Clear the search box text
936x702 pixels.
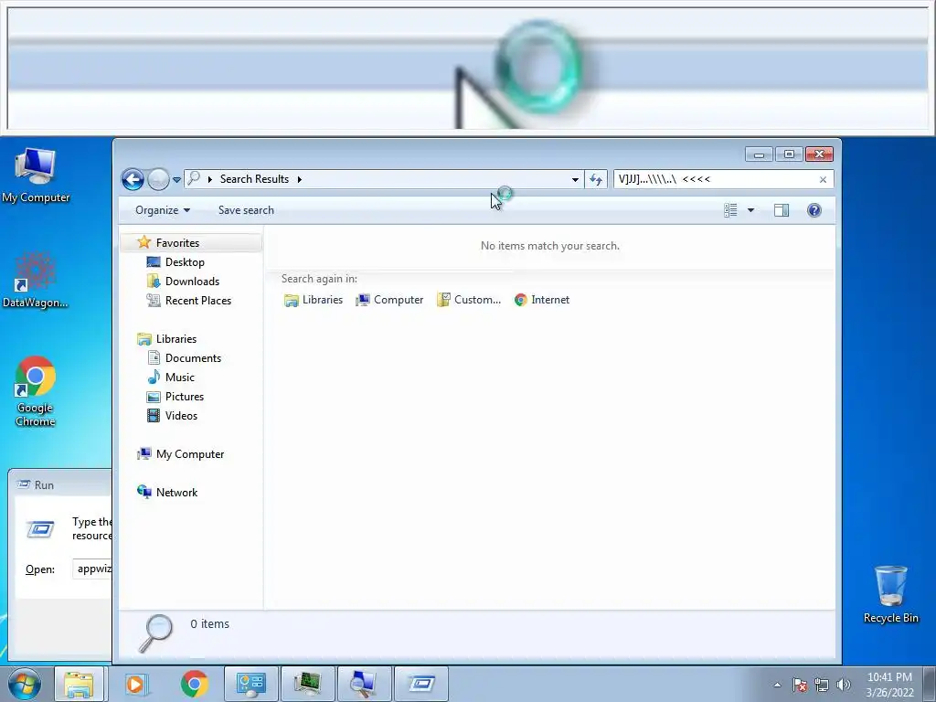point(823,180)
